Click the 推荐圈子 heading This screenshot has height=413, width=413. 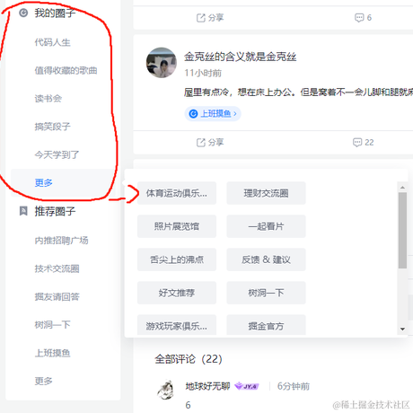(55, 211)
